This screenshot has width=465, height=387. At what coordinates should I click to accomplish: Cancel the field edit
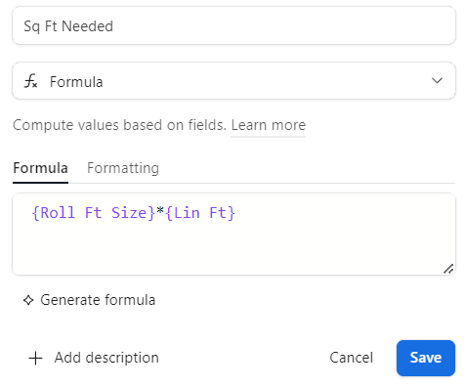(351, 358)
